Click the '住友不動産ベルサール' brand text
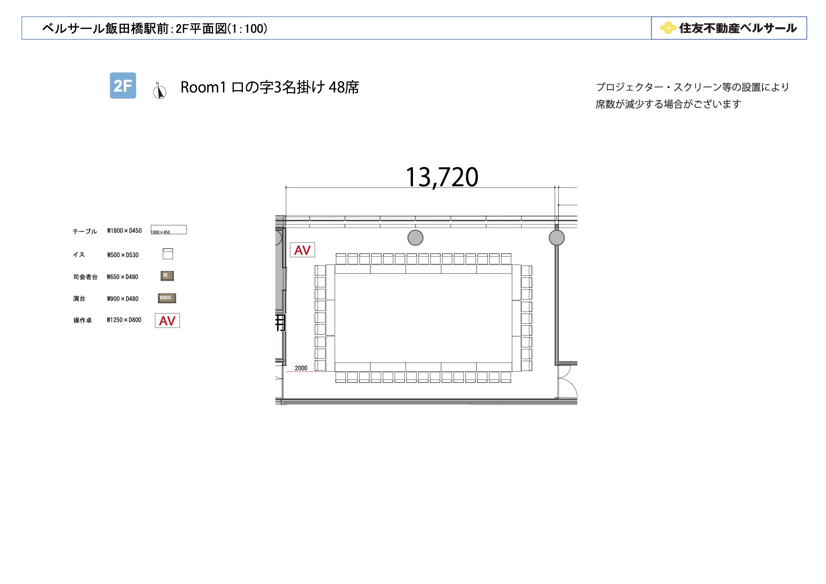826x584 pixels. click(x=738, y=28)
